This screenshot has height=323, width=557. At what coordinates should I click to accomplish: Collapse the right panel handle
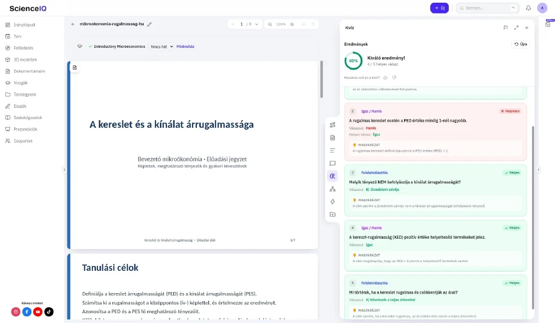(539, 170)
